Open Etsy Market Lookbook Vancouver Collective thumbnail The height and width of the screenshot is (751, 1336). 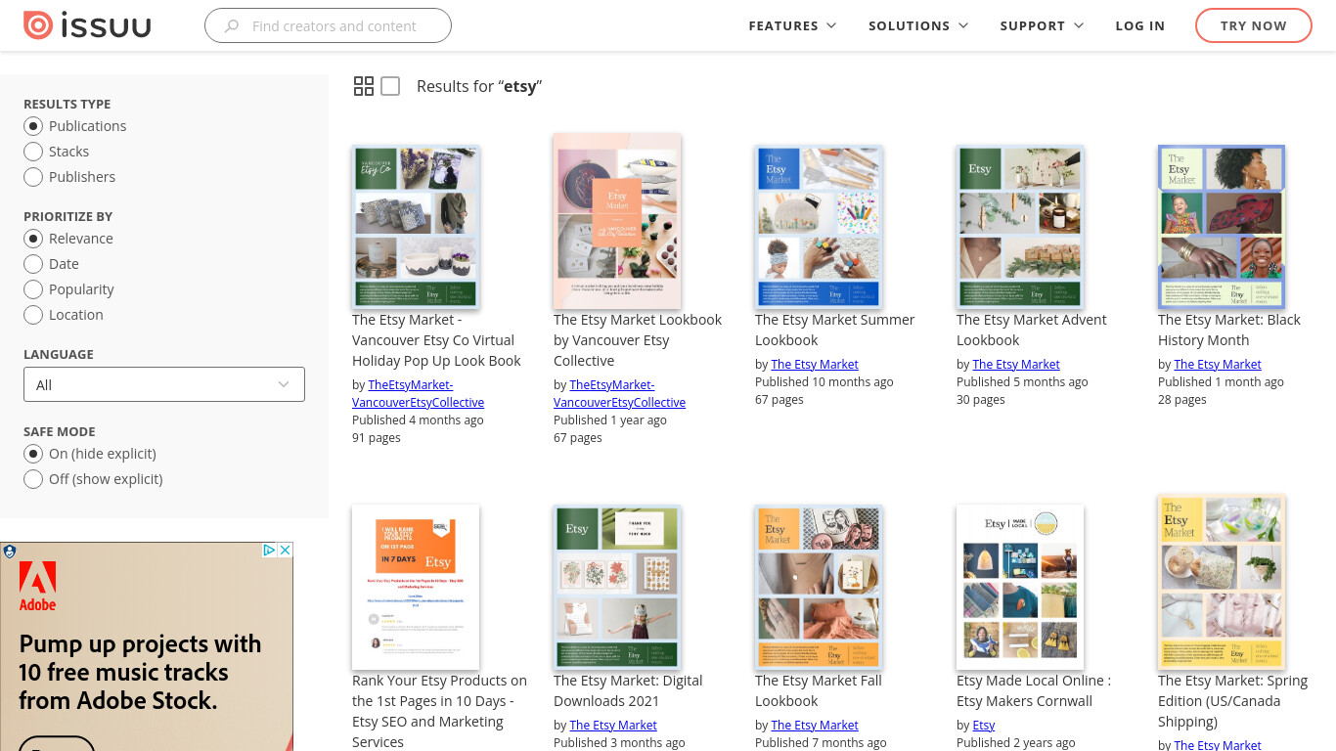tap(617, 222)
